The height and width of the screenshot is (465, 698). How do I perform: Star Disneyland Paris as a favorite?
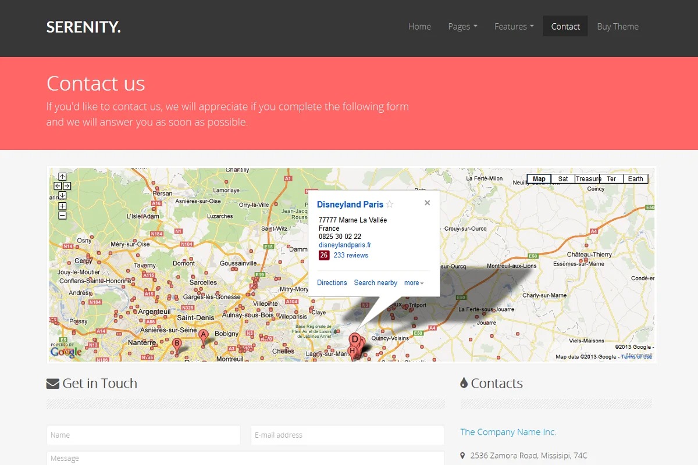pyautogui.click(x=390, y=205)
